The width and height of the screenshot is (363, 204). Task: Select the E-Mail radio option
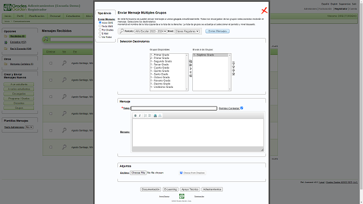(x=100, y=33)
